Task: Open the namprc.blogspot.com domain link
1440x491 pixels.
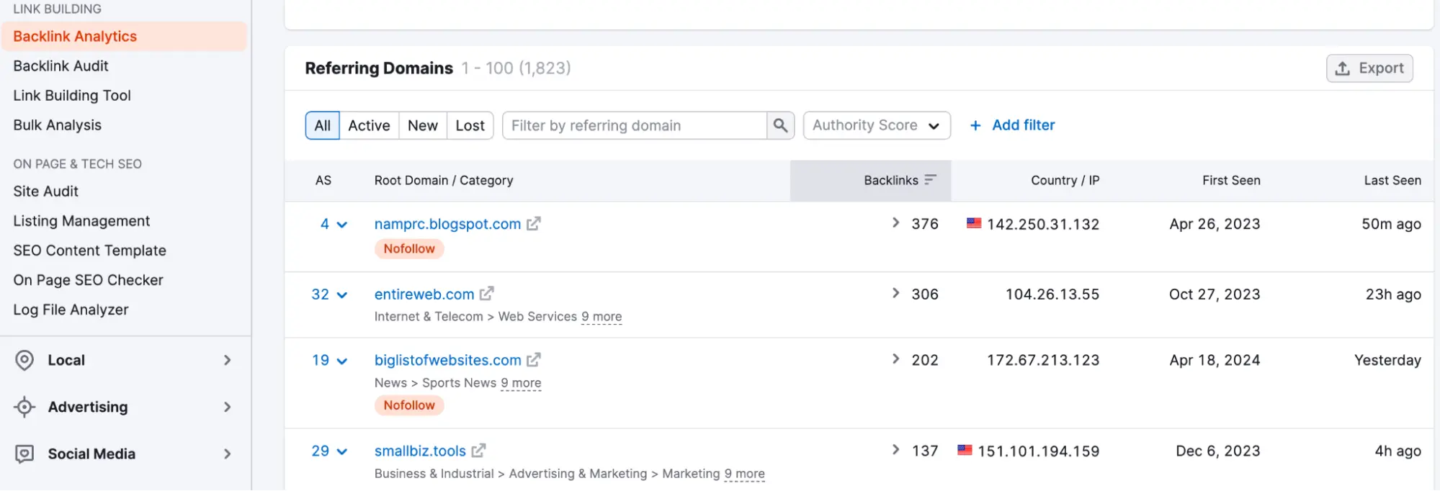Action: point(447,224)
